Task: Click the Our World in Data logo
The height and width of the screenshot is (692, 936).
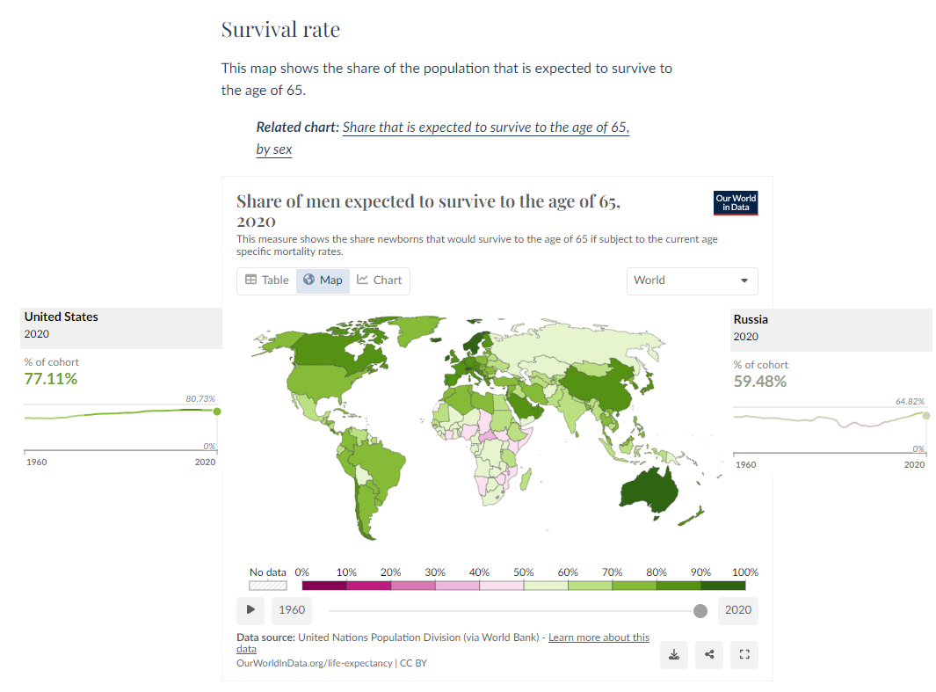Action: [x=736, y=203]
